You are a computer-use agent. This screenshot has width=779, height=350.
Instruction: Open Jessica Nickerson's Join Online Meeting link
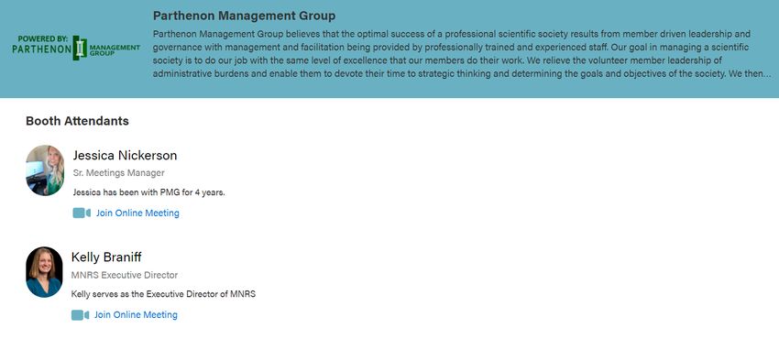pos(137,213)
